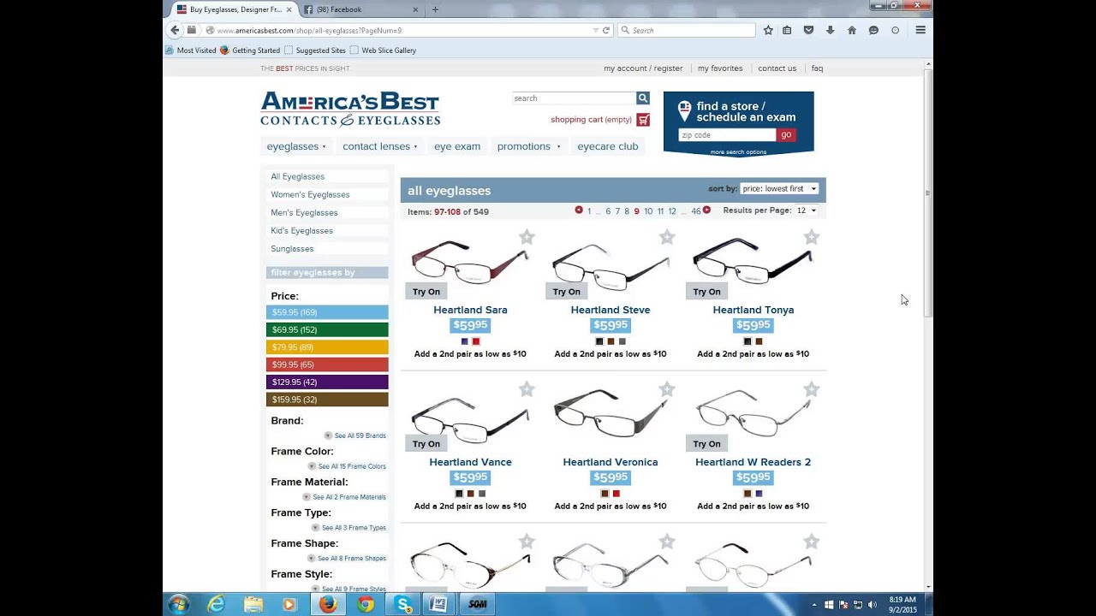The width and height of the screenshot is (1096, 616).
Task: Open Skype from the taskbar
Action: point(402,604)
